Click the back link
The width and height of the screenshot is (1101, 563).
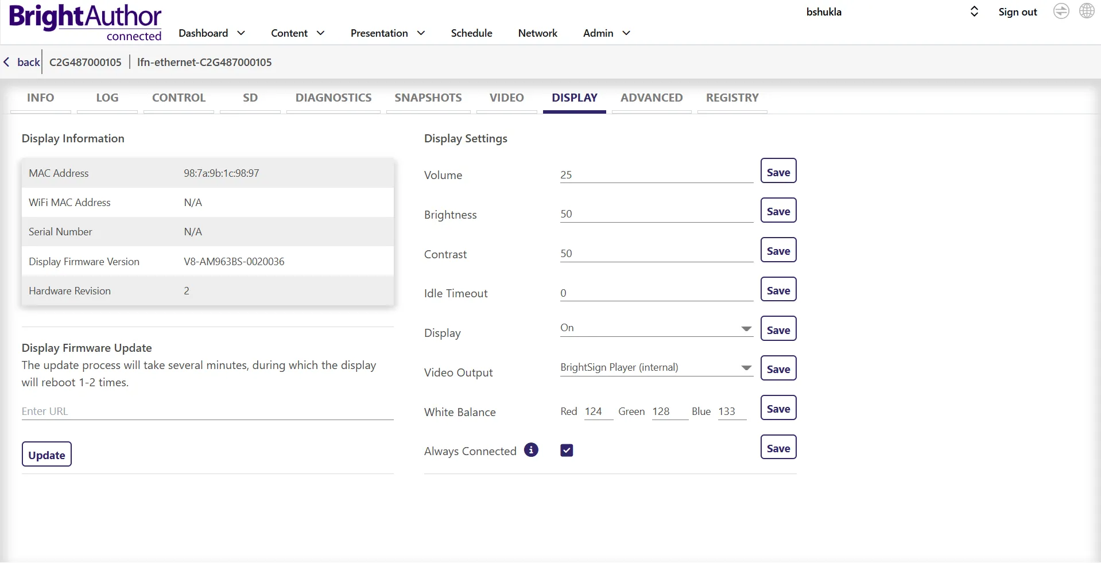[x=29, y=62]
